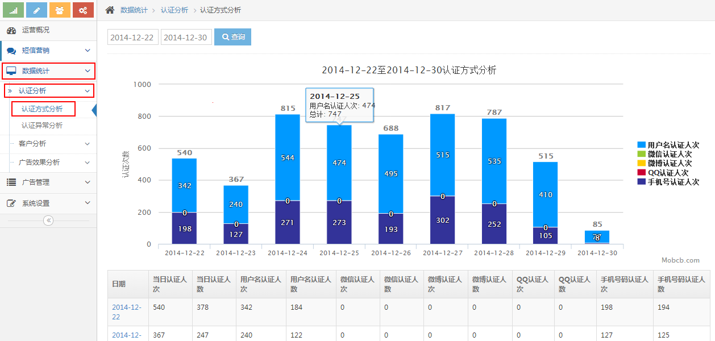Click the green signal bars shortcut button
This screenshot has width=715, height=341.
click(13, 10)
